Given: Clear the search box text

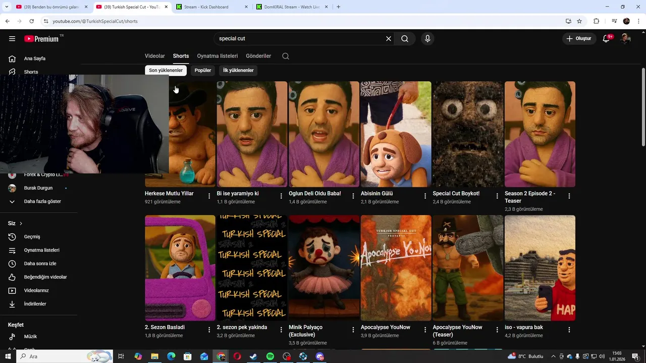Looking at the screenshot, I should [389, 39].
